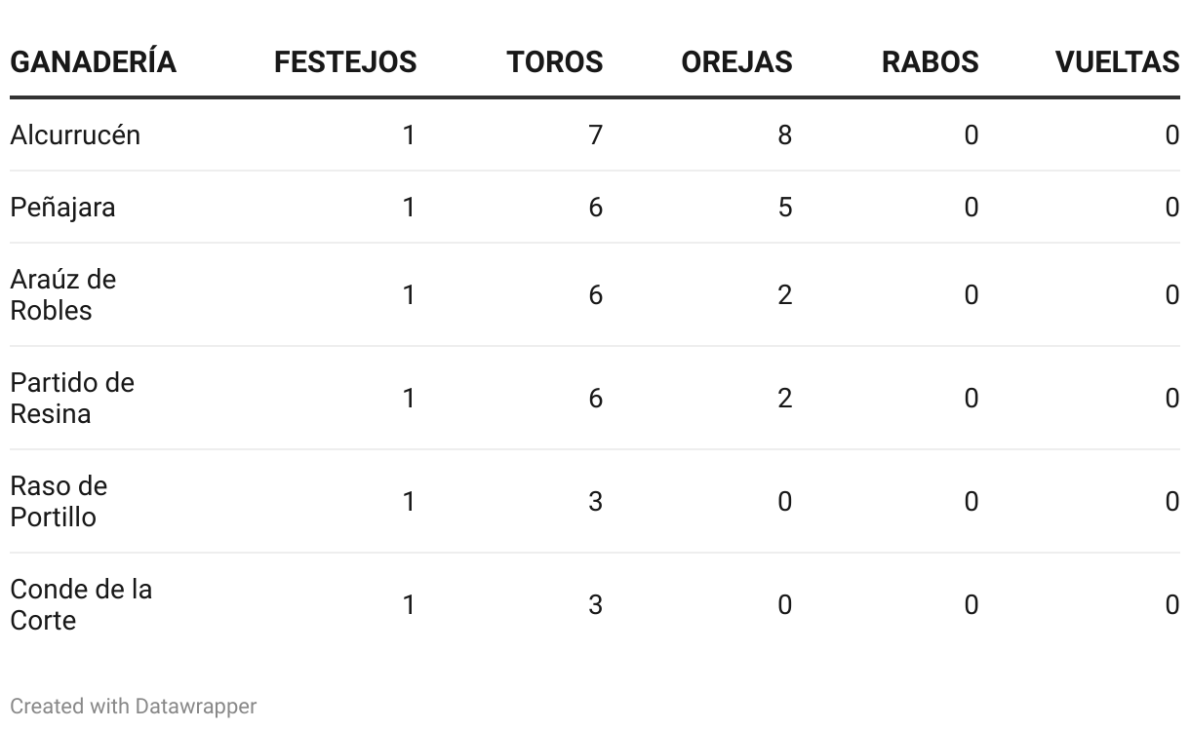Click the GANADERÍA column header

[x=94, y=62]
